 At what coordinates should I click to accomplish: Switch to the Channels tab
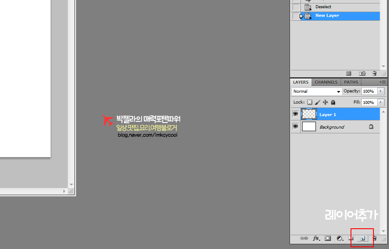click(326, 82)
